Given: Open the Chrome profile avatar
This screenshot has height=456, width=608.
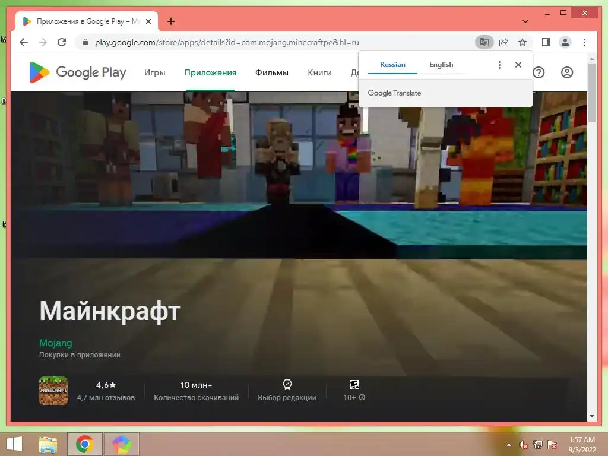Looking at the screenshot, I should [x=565, y=42].
